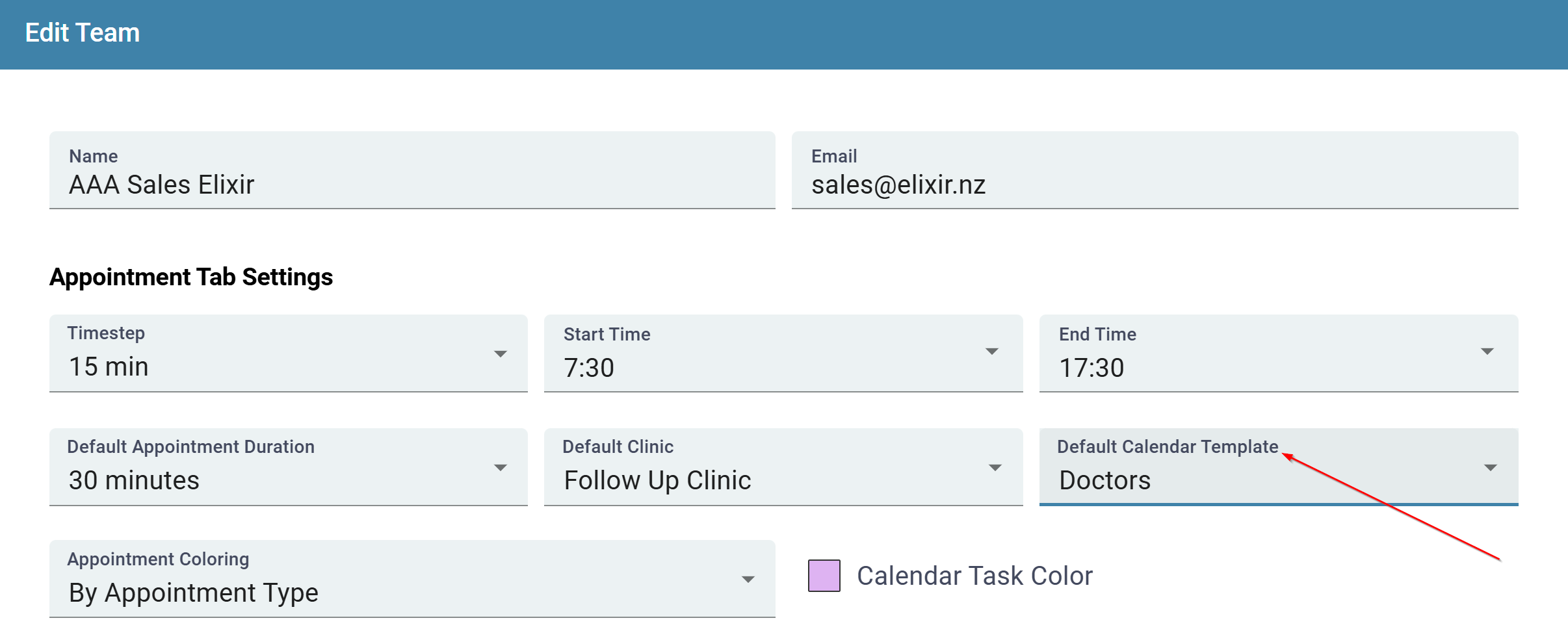Click the 30 minutes duration value
The height and width of the screenshot is (642, 1568).
point(133,480)
